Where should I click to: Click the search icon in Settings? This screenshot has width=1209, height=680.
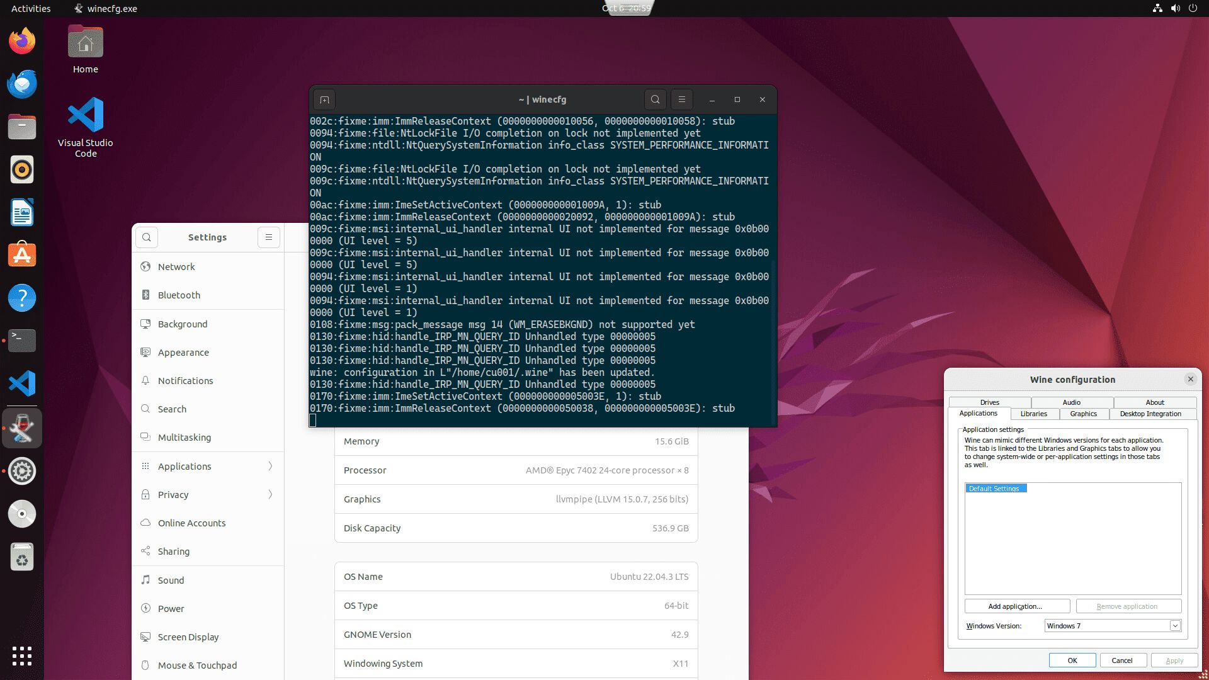pyautogui.click(x=147, y=237)
